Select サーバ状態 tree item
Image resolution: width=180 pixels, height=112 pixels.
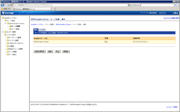(x=16, y=26)
